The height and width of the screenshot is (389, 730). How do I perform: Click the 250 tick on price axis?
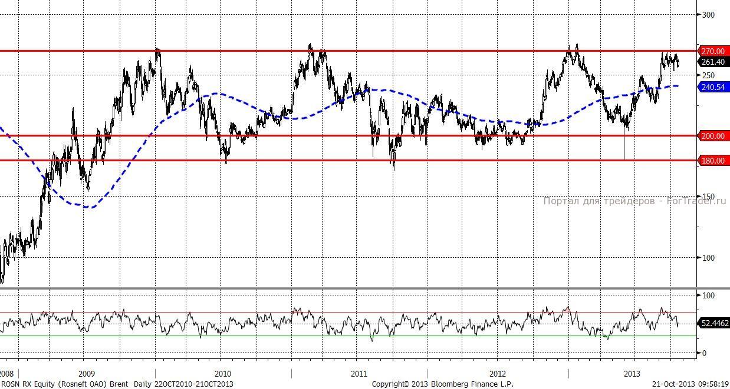click(x=708, y=75)
